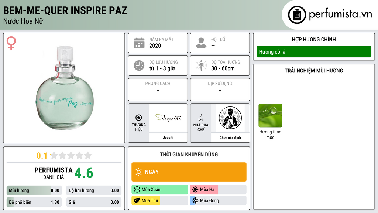Click the Mùa Hạ season bar
Screen dimensions: 378x213
click(218, 190)
